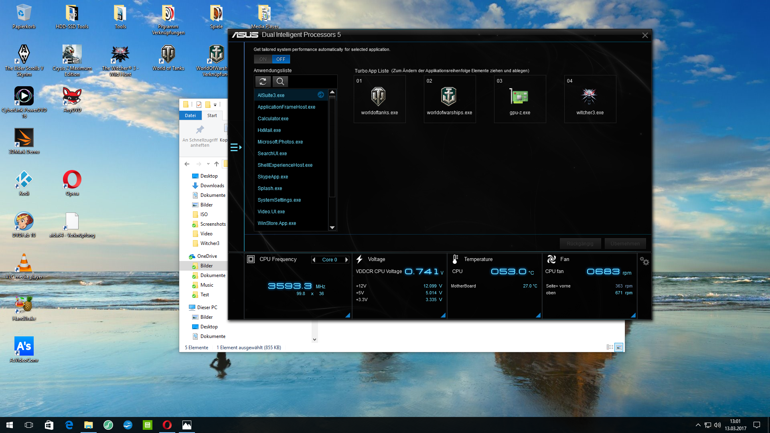Click the refresh application list icon

click(263, 82)
